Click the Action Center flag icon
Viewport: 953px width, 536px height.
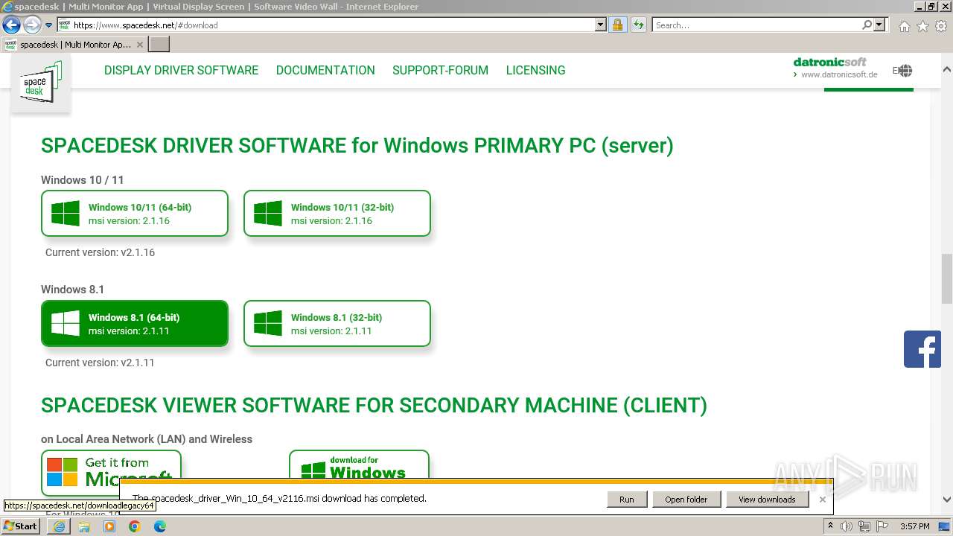[882, 526]
